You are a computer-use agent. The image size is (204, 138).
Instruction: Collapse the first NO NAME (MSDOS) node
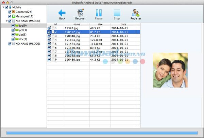(x=7, y=21)
